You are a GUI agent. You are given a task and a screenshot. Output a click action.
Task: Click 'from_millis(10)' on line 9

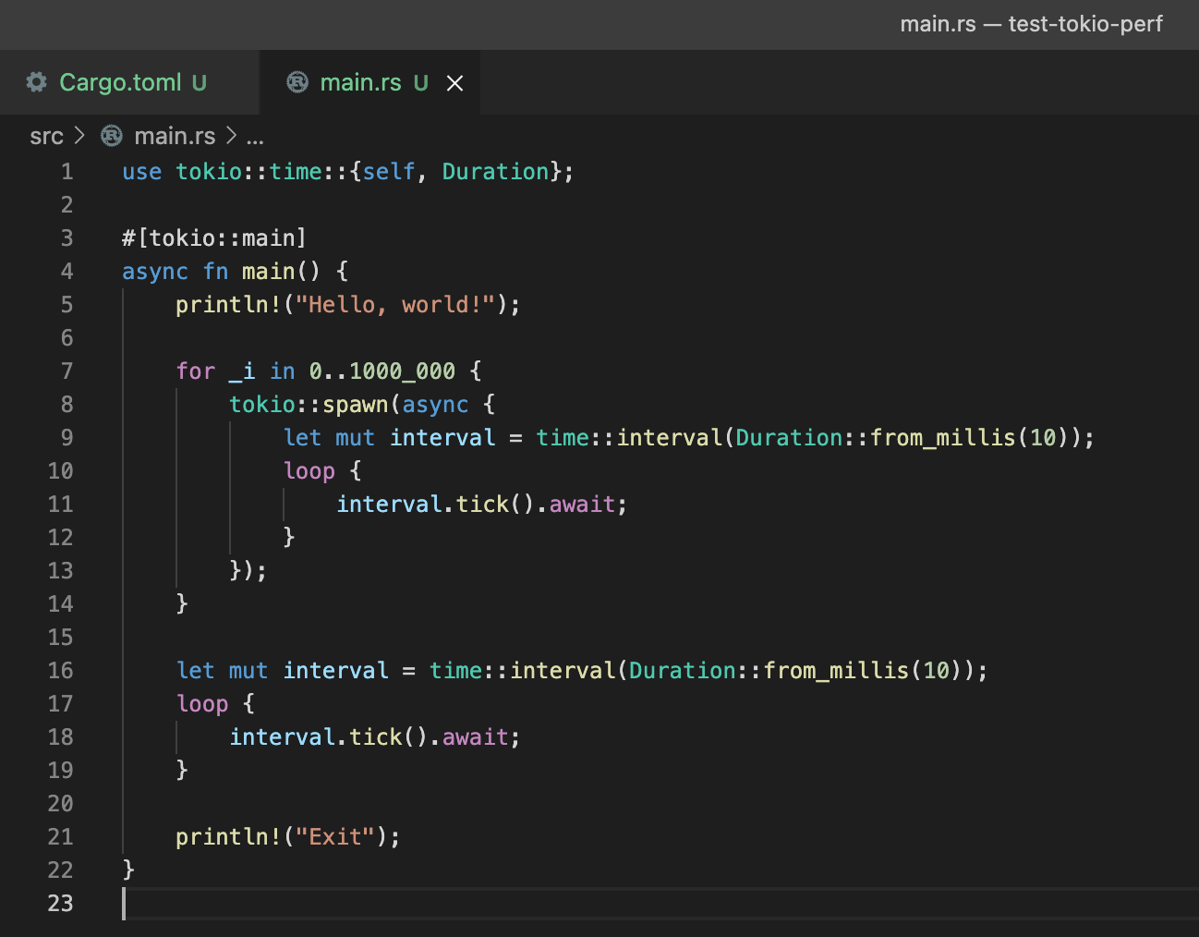969,438
